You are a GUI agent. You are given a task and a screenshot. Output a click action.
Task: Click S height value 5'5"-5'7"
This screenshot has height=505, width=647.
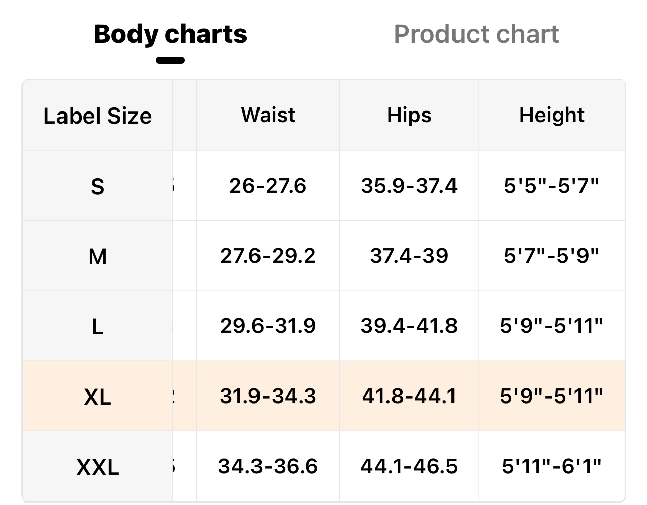click(551, 186)
